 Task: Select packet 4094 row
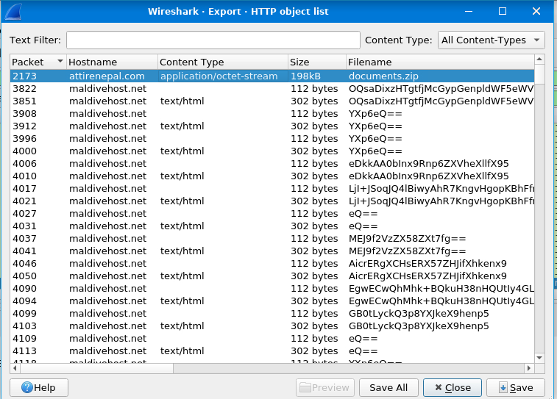[x=272, y=301]
